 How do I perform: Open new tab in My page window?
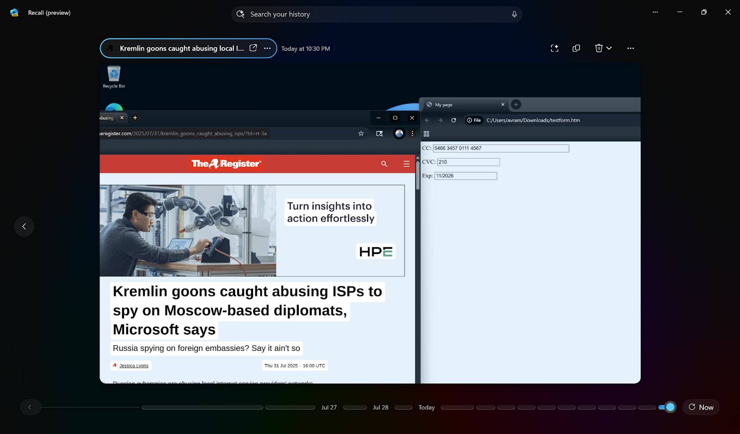[516, 105]
